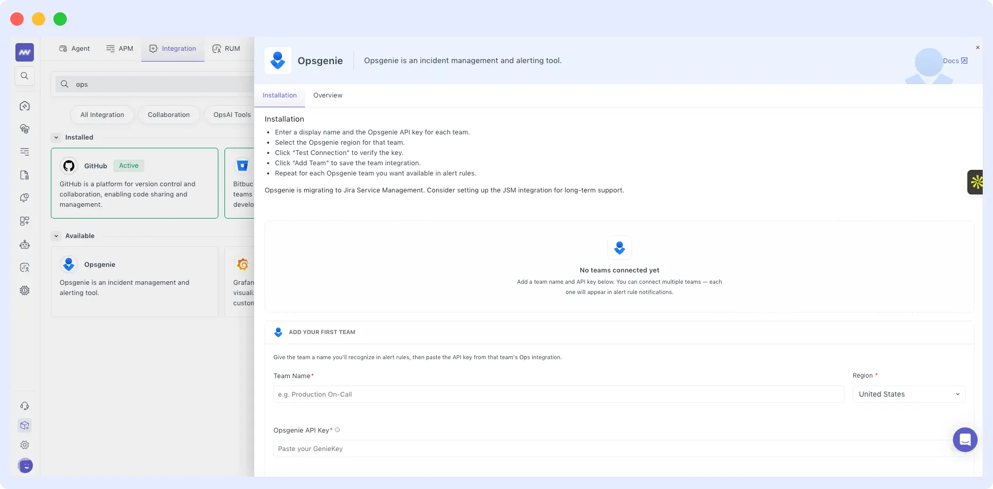The image size is (993, 489).
Task: Open the GitHub integration card
Action: 135,183
